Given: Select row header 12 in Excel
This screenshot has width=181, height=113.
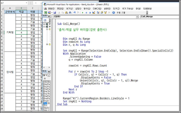Looking at the screenshot, I should coord(2,50).
